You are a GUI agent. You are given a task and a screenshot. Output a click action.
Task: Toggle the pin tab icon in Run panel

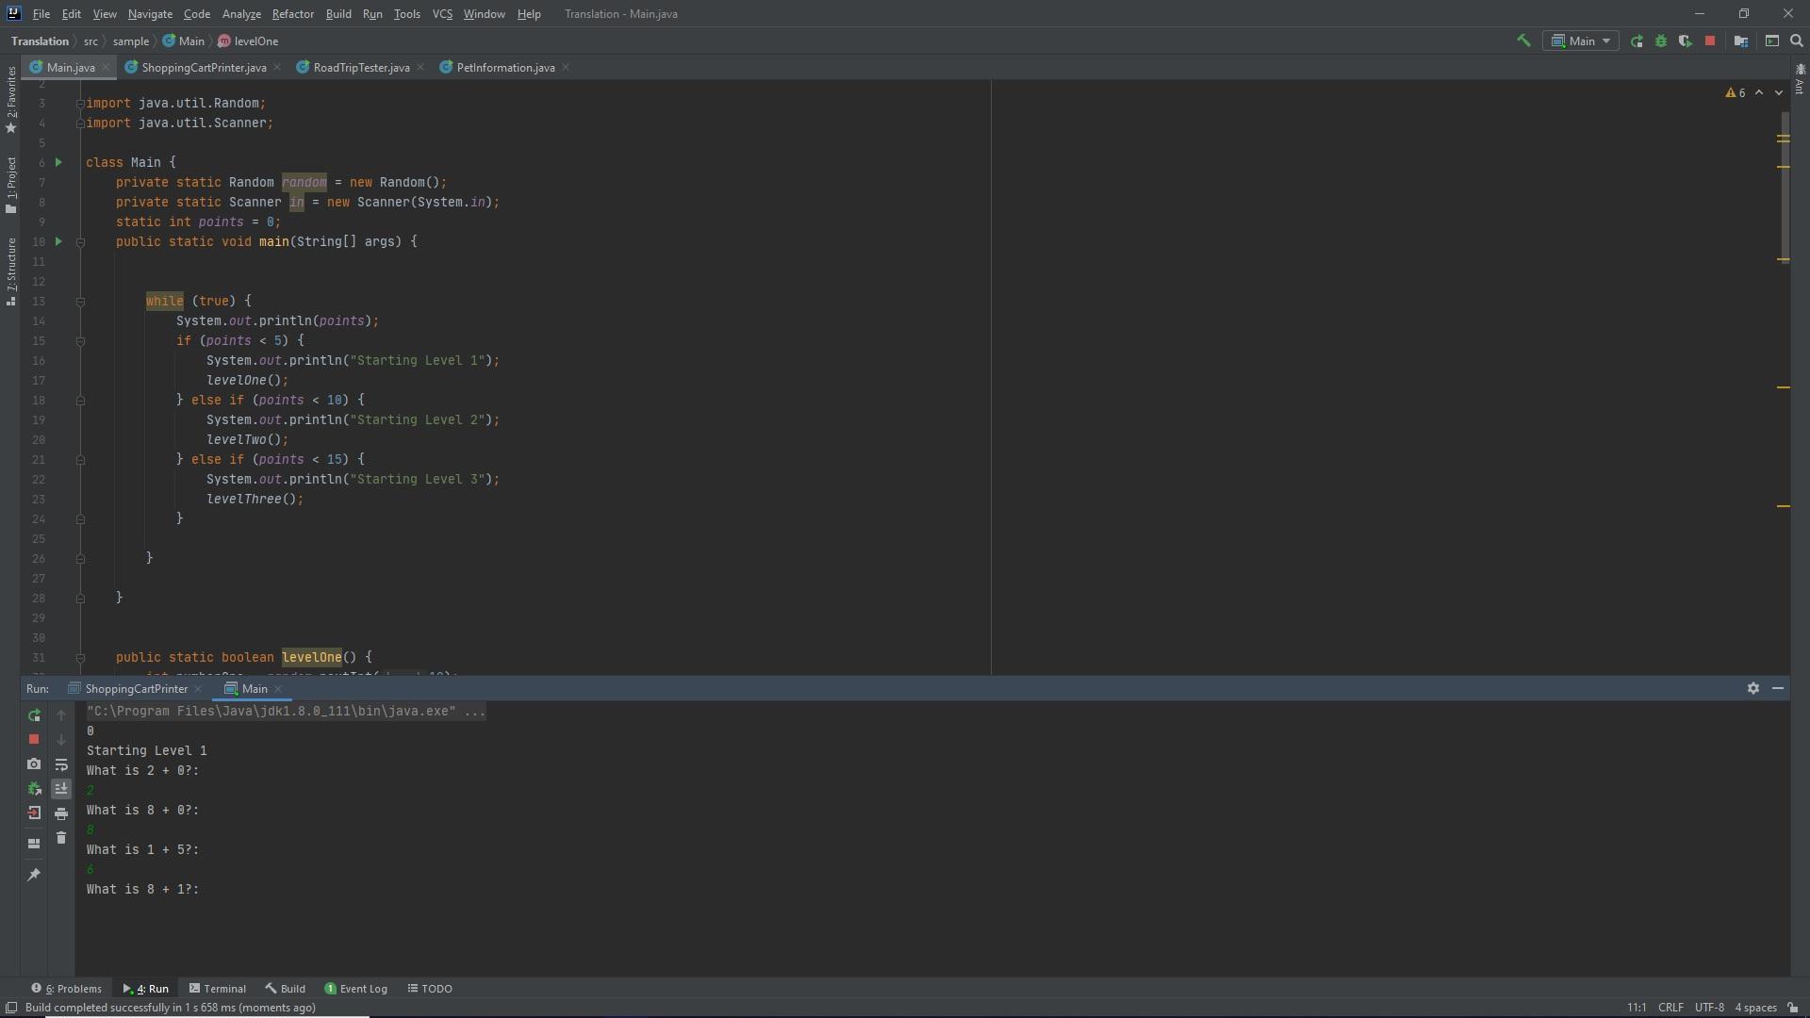(34, 875)
